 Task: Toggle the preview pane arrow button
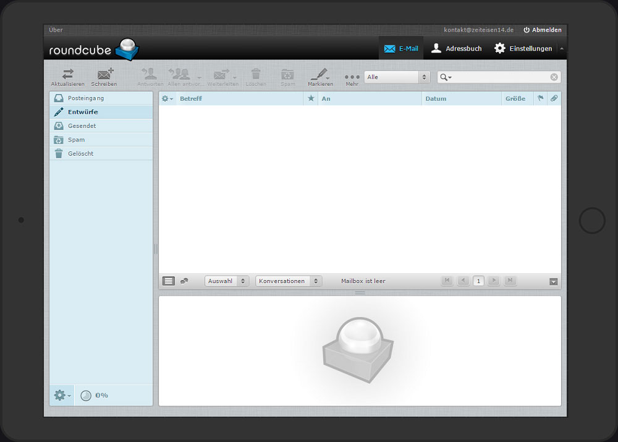pos(553,281)
